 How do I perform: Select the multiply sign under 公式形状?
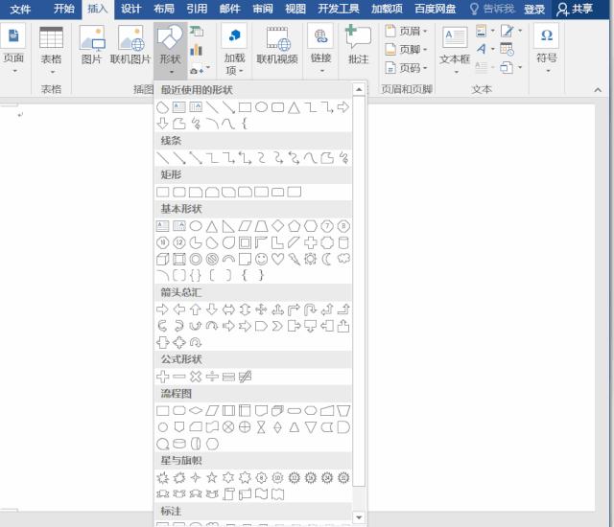pyautogui.click(x=196, y=377)
